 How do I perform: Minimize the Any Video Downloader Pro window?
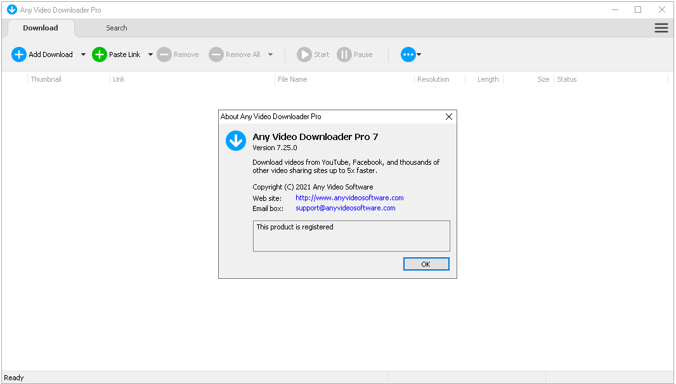615,10
